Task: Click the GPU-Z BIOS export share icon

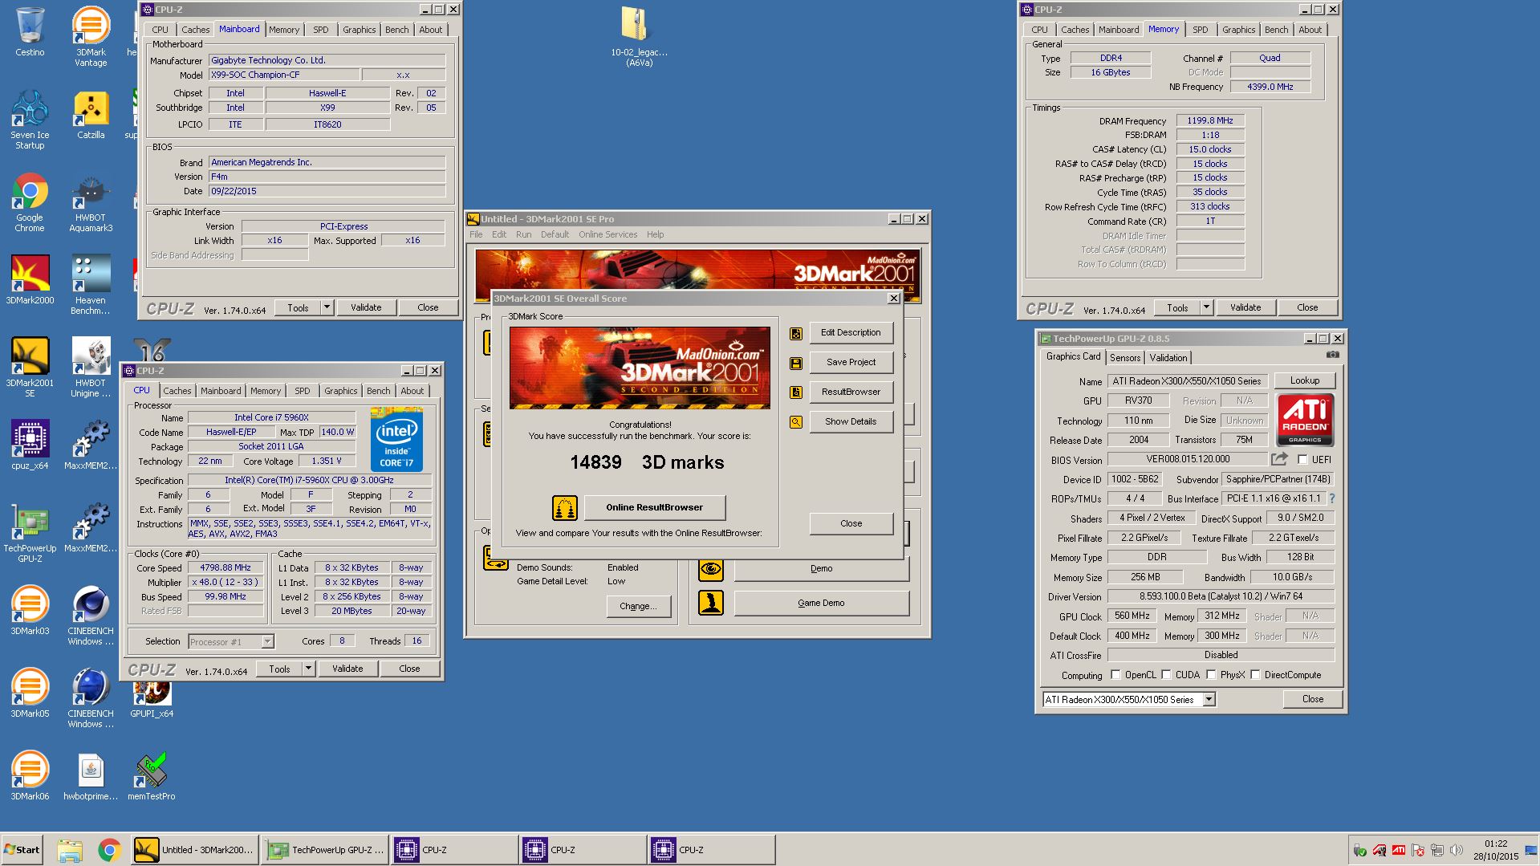Action: point(1279,459)
